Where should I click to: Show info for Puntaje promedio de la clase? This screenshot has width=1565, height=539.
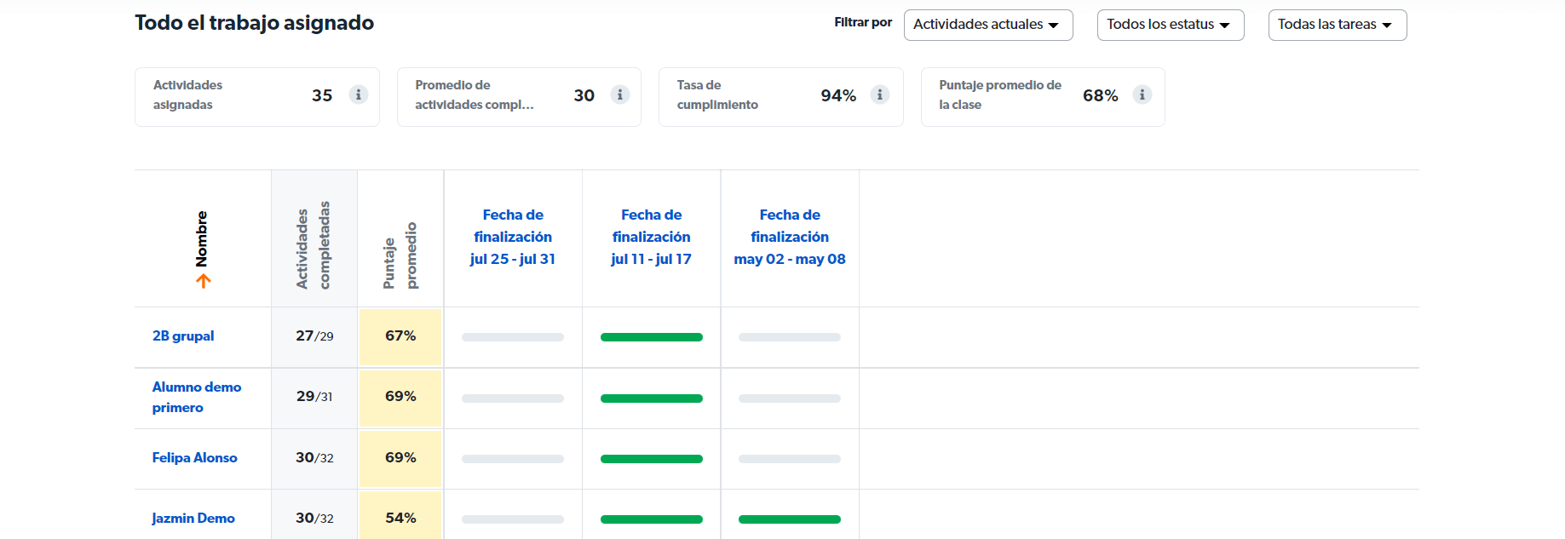tap(1142, 95)
